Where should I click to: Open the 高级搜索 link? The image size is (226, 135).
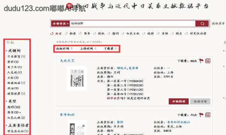click(218, 23)
